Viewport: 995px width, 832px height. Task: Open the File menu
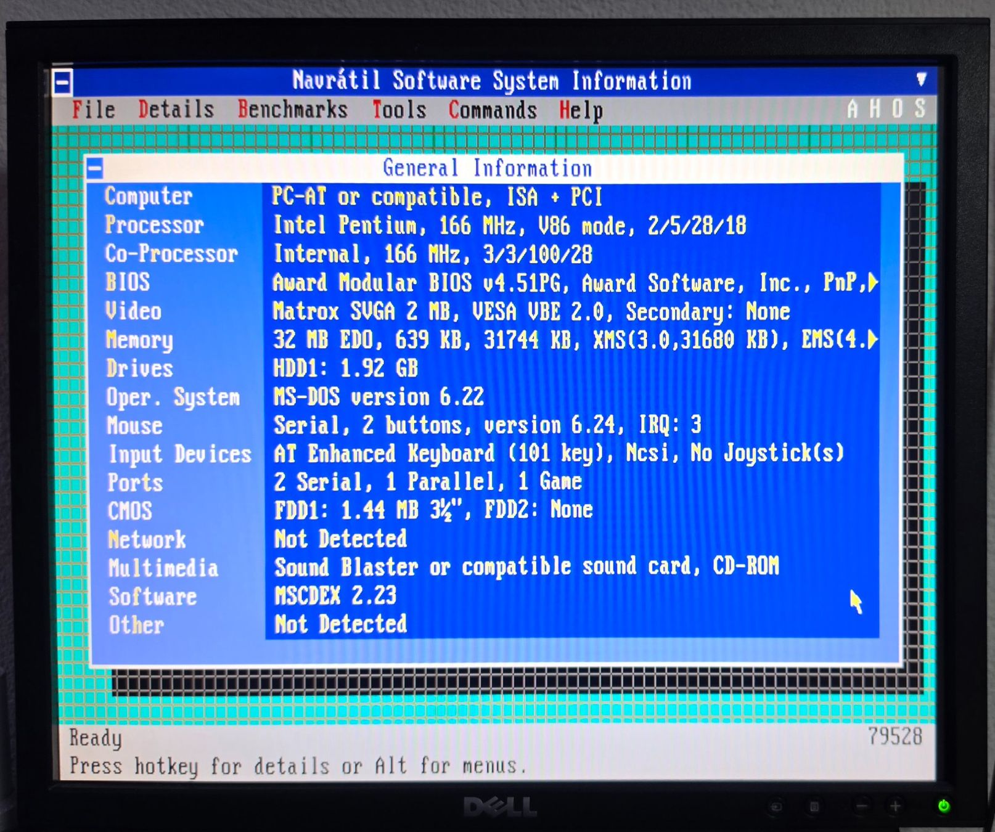pos(94,109)
